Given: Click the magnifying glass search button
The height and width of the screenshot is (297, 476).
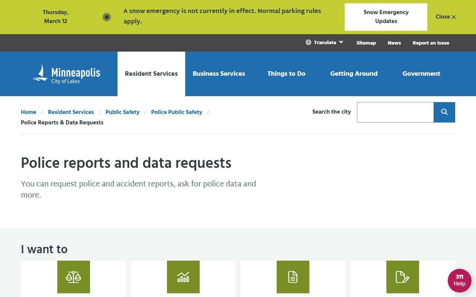Looking at the screenshot, I should tap(444, 112).
